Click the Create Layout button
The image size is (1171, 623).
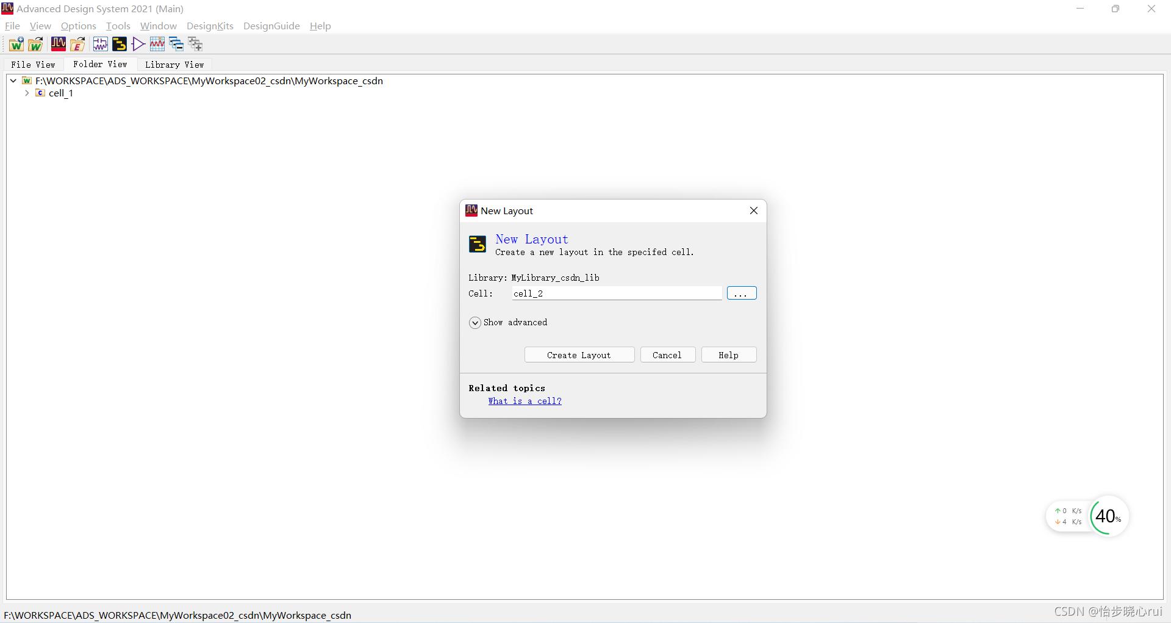click(x=579, y=355)
